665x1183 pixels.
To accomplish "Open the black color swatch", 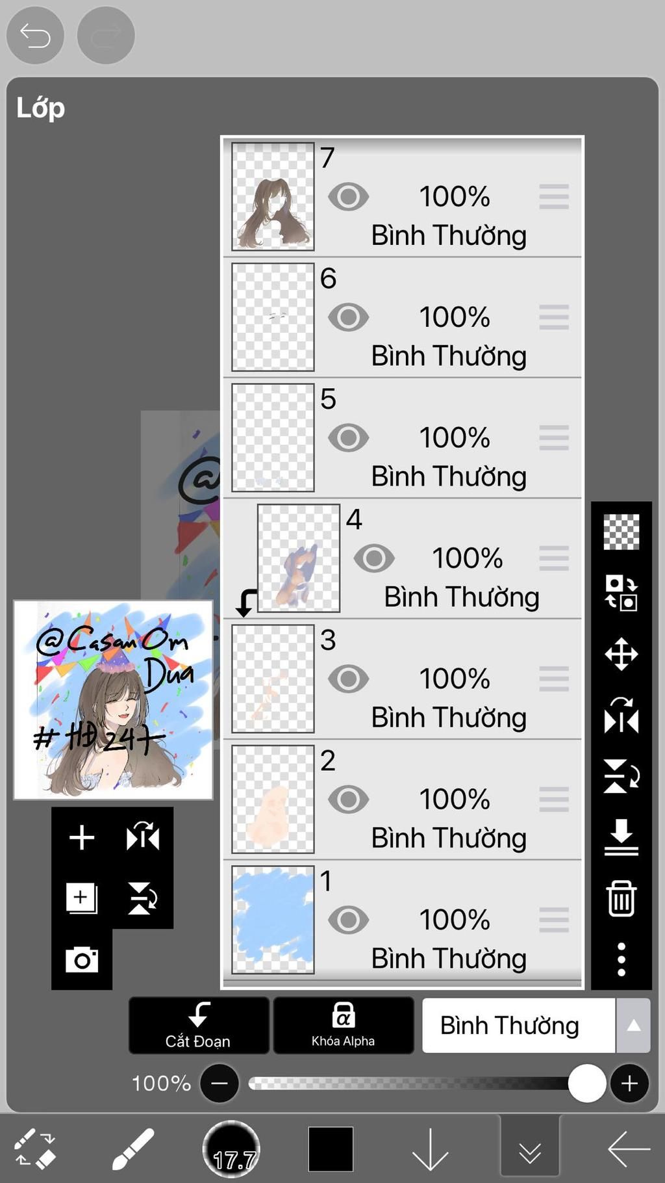I will pos(331,1149).
